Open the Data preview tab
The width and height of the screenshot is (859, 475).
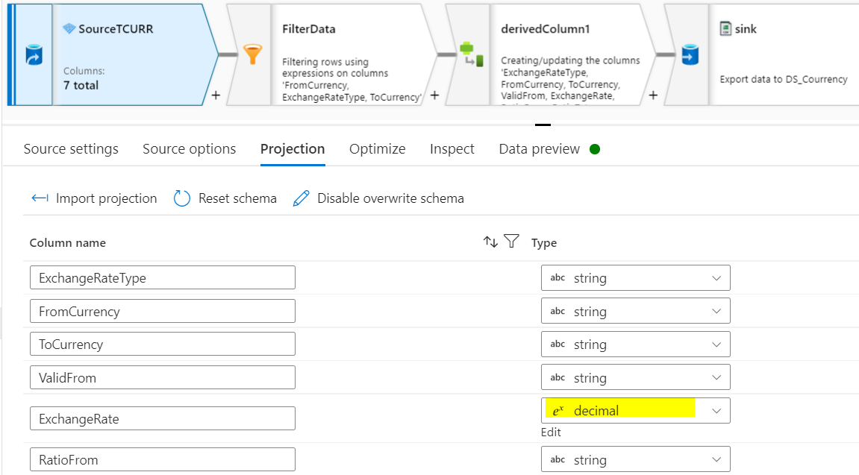tap(539, 149)
